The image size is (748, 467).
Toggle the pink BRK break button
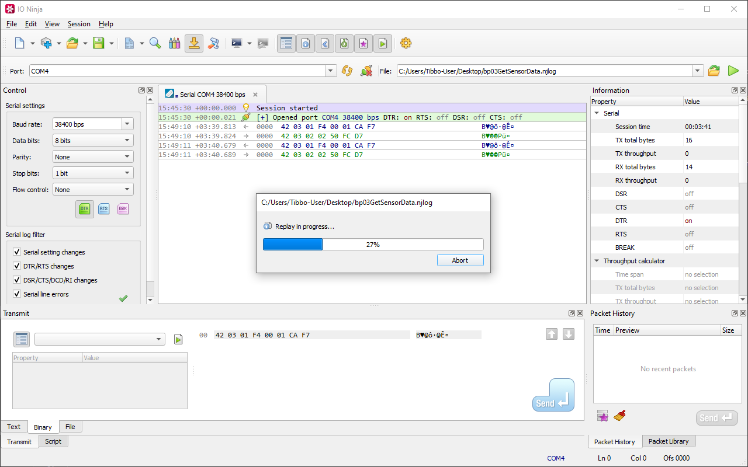click(x=123, y=208)
